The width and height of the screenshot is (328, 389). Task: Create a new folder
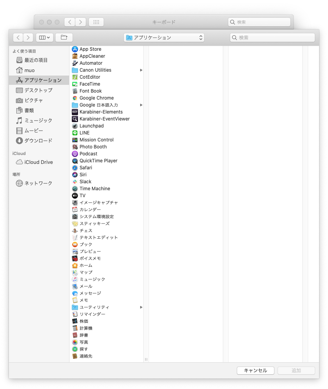[64, 38]
